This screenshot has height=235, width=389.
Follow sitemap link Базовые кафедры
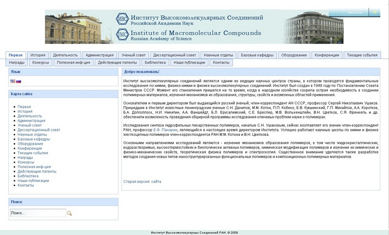click(33, 139)
